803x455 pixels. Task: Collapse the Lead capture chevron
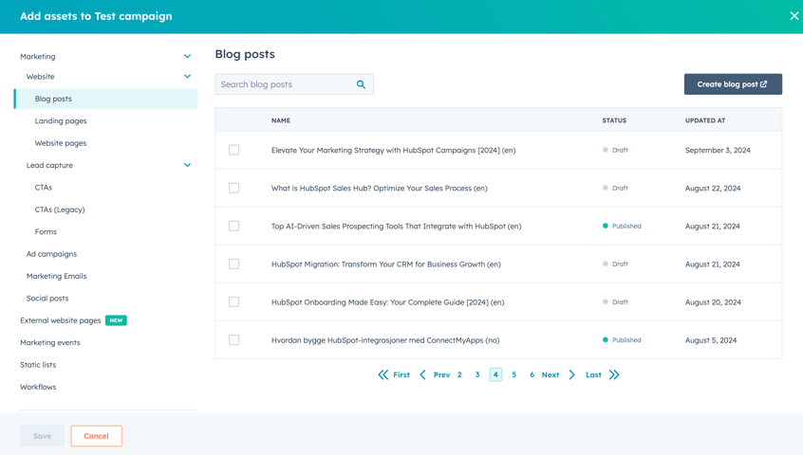(x=187, y=165)
